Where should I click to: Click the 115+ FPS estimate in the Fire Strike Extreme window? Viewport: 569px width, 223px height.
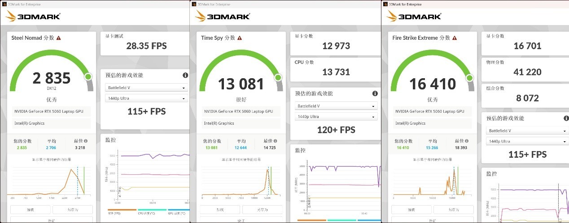[x=527, y=155]
